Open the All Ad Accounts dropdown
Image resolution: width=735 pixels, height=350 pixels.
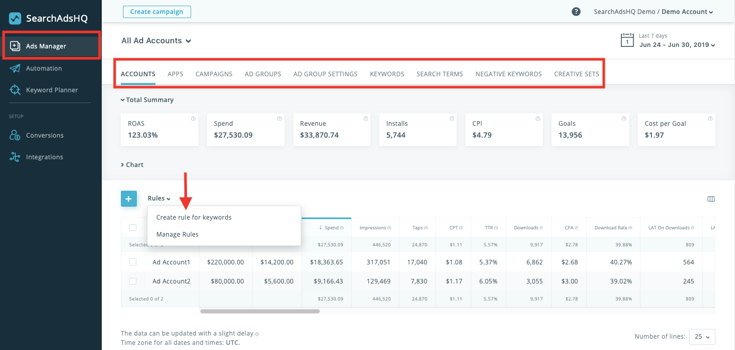coord(156,40)
